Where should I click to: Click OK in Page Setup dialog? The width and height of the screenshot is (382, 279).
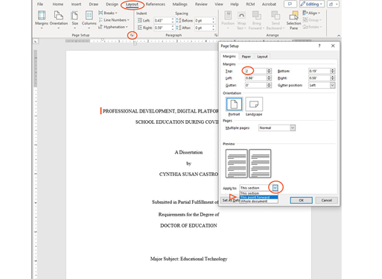[301, 200]
